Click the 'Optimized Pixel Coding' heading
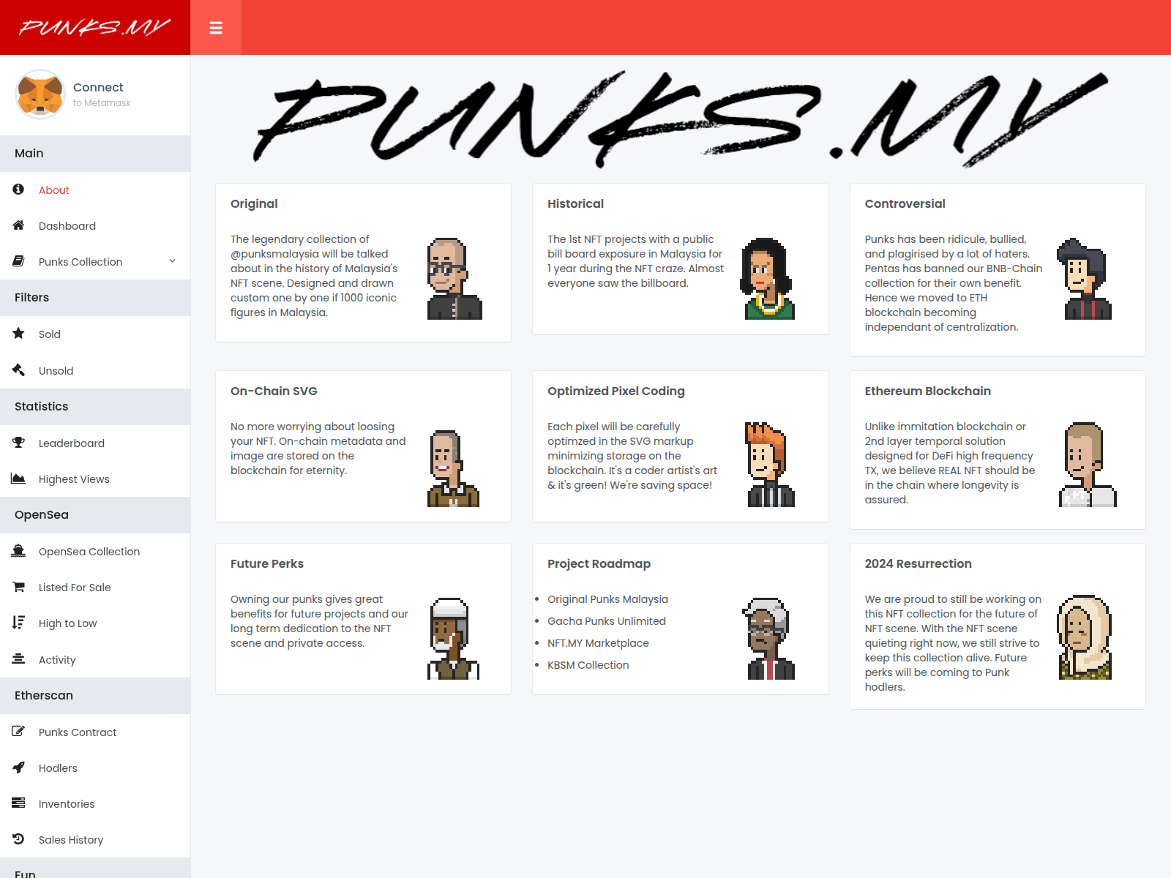Image resolution: width=1171 pixels, height=878 pixels. click(616, 391)
